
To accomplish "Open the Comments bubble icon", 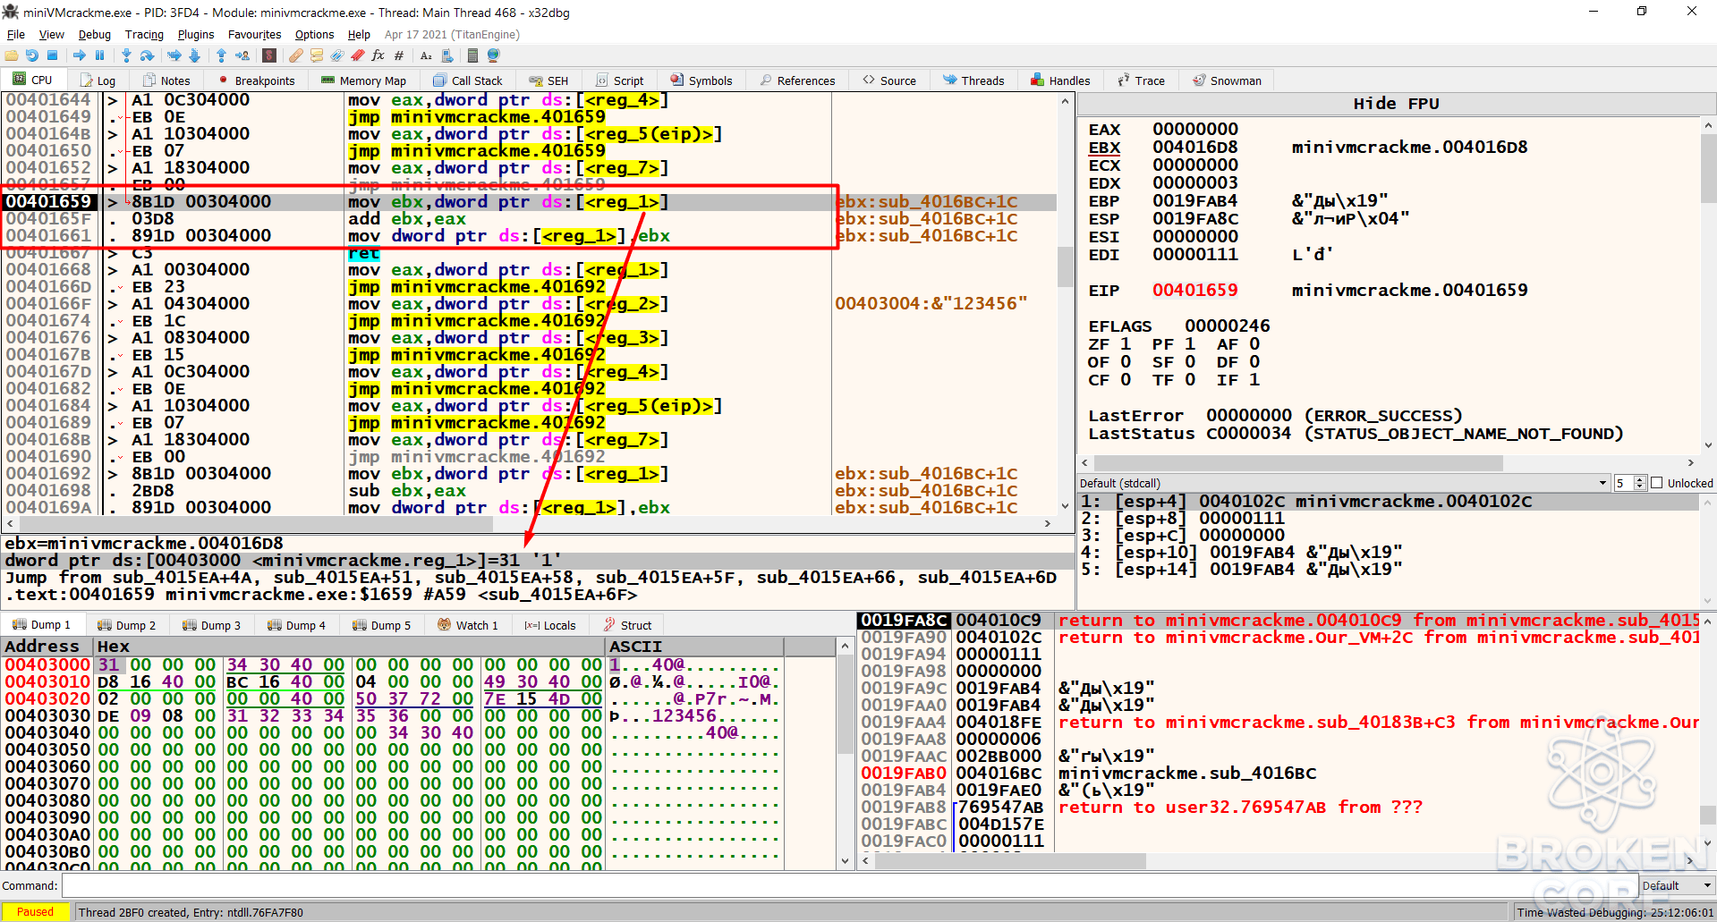I will point(316,55).
